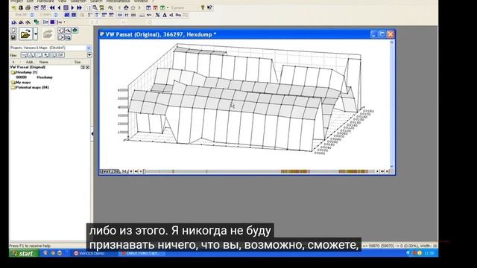Click the Name column header
Image resolution: width=477 pixels, height=268 pixels.
tap(44, 62)
